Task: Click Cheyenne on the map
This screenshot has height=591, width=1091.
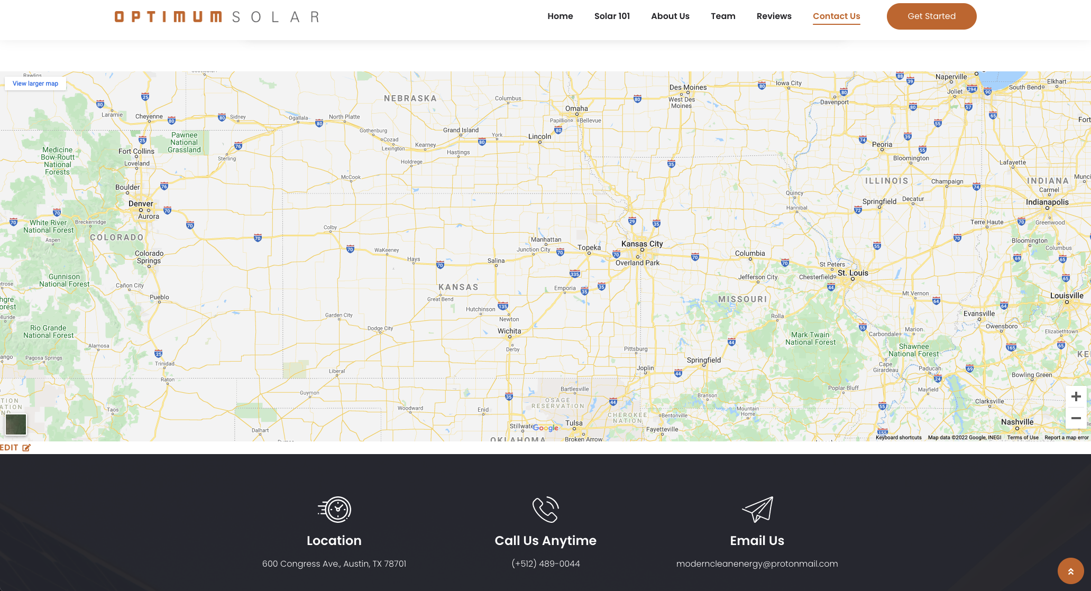Action: 149,117
